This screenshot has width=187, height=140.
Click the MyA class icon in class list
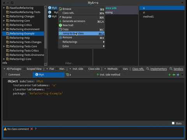coord(49,8)
